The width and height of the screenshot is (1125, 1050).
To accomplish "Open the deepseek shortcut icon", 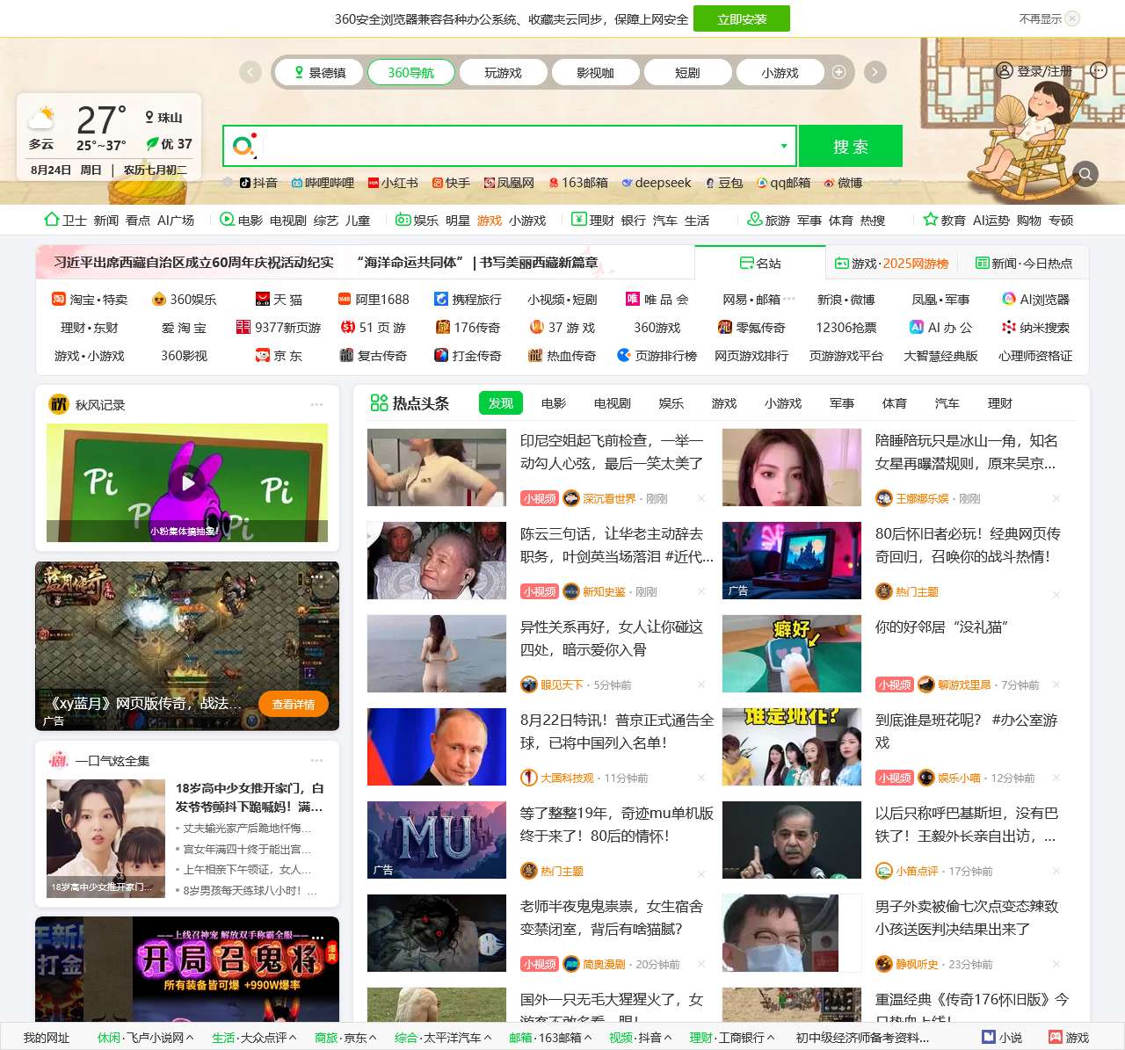I will pos(627,183).
